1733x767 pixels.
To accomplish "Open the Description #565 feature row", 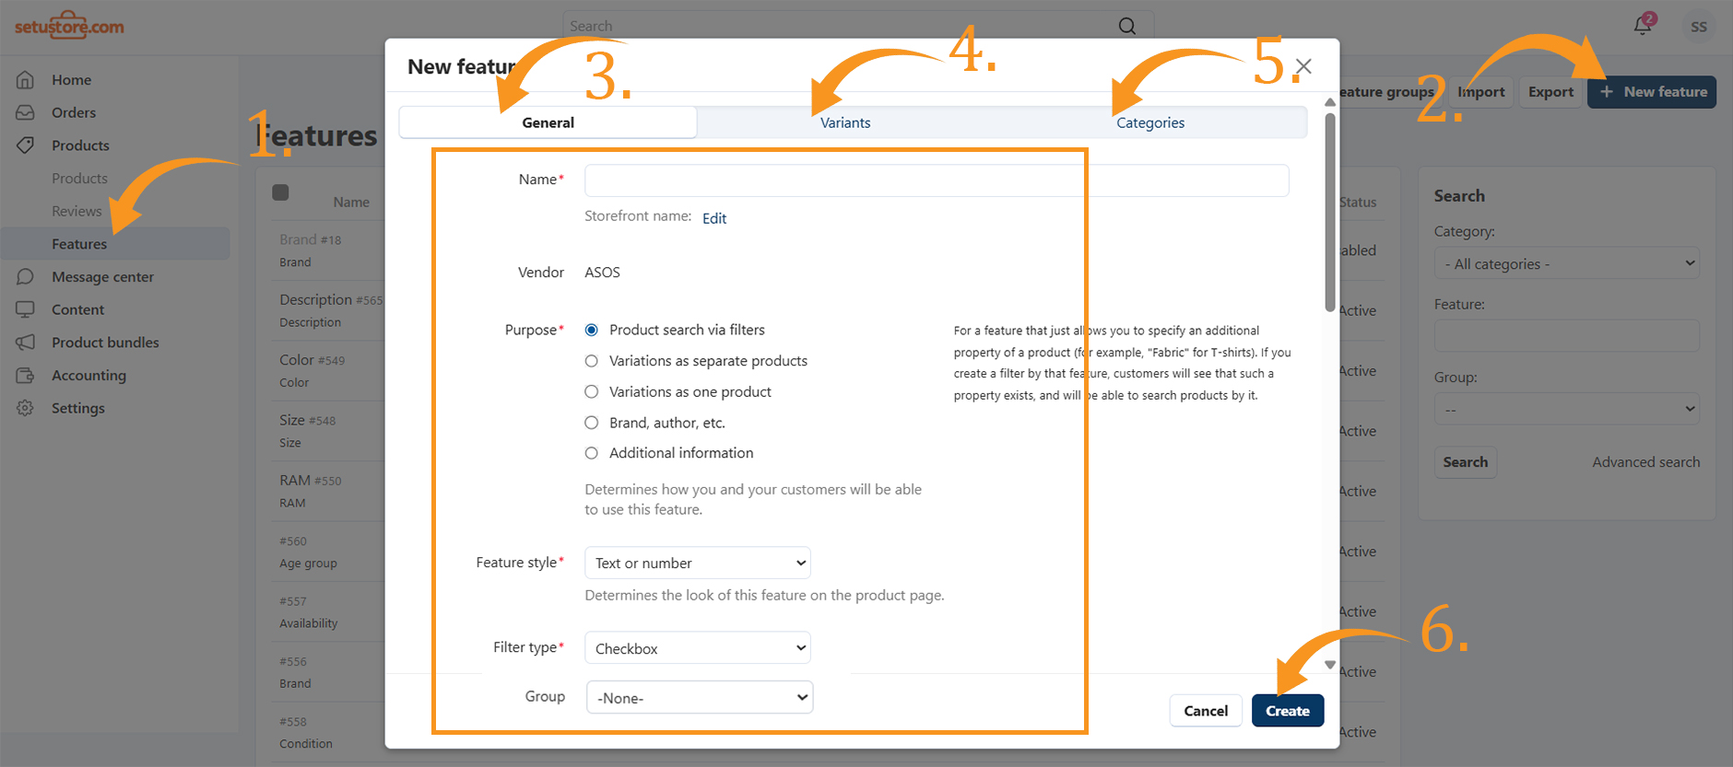I will click(331, 300).
